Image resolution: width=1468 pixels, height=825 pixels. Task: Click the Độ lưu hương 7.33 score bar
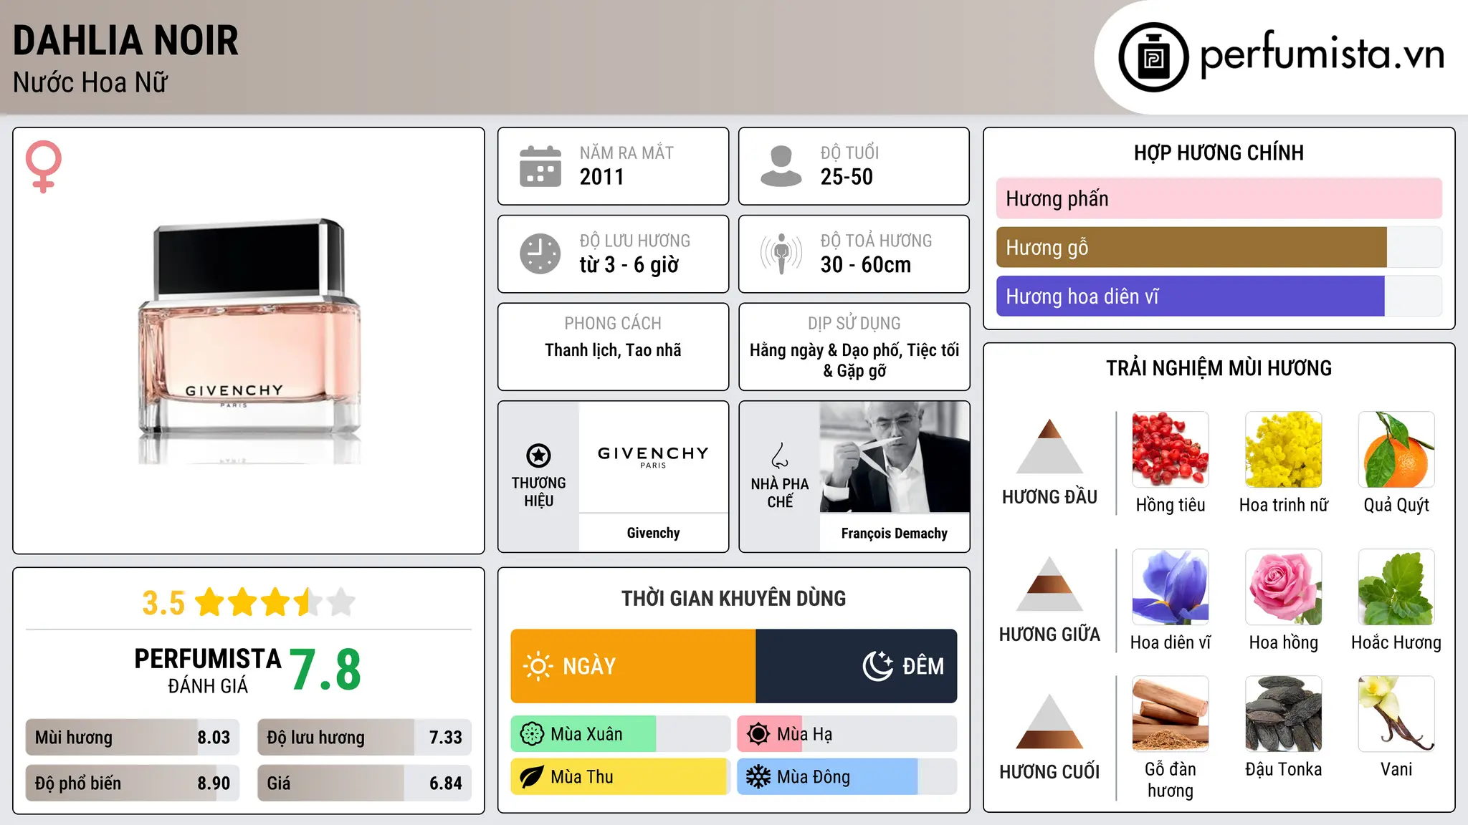tap(364, 737)
